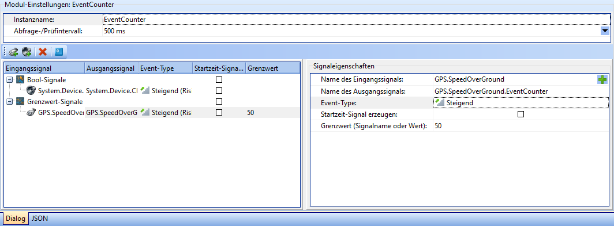Enable Startzeit-Signal erzeugen checkbox in properties
The height and width of the screenshot is (226, 614).
click(x=521, y=114)
